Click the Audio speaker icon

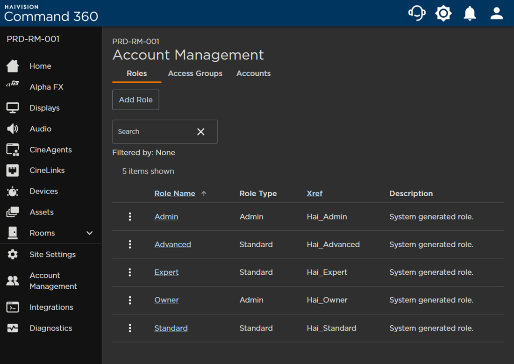(13, 129)
